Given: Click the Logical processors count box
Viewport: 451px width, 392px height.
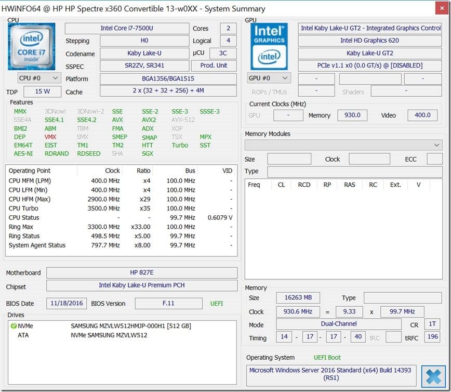Looking at the screenshot, I should click(228, 41).
